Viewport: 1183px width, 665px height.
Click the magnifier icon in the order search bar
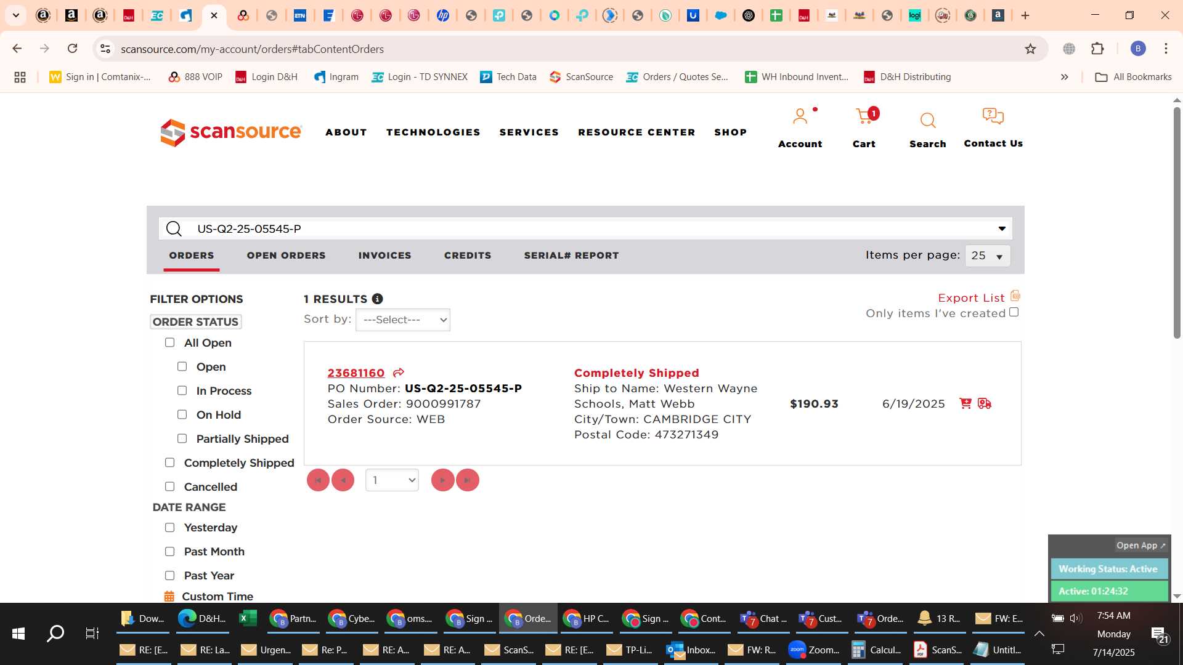174,229
